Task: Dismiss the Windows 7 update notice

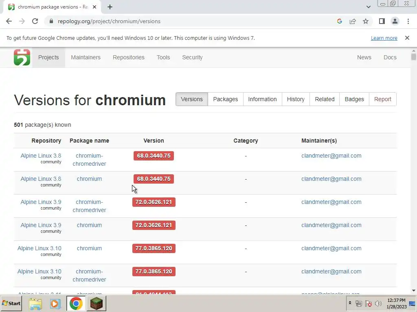Action: (x=407, y=38)
